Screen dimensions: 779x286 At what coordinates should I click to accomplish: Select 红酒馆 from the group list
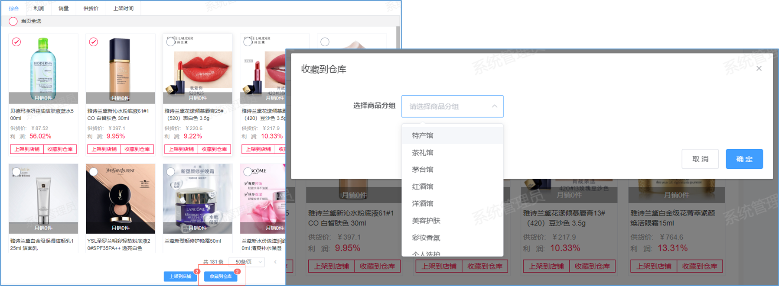[x=453, y=186]
